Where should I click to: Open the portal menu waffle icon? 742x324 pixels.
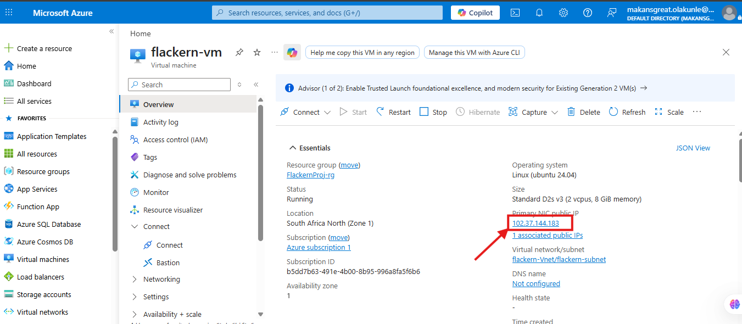pyautogui.click(x=9, y=13)
